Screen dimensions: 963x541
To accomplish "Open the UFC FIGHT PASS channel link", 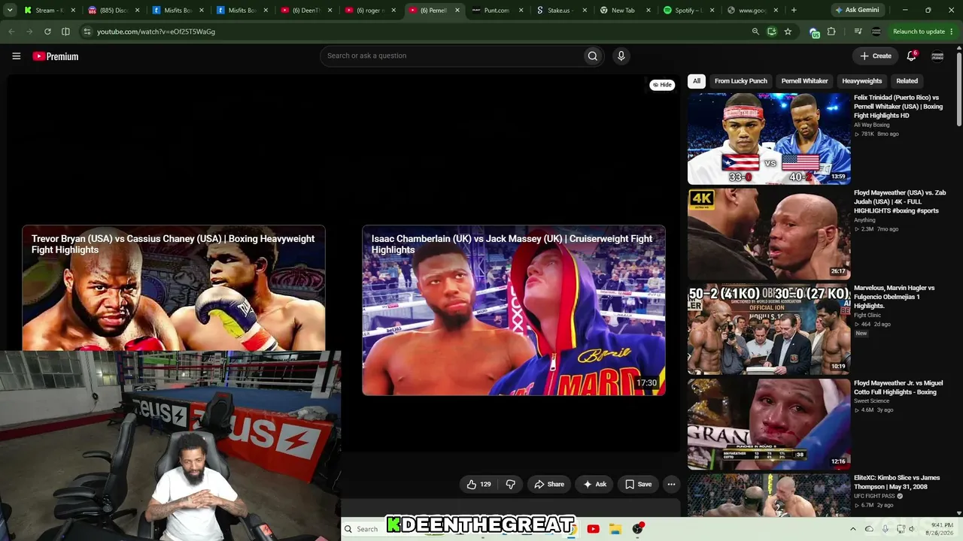I will (x=874, y=497).
